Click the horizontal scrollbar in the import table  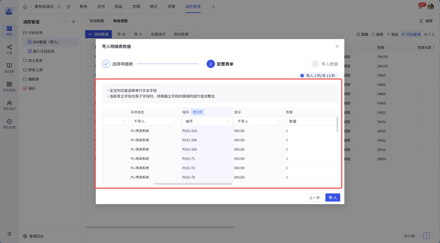point(193,184)
